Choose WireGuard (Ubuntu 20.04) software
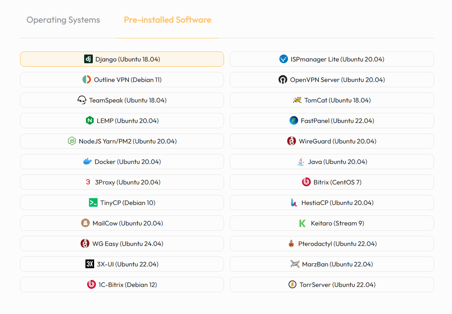Viewport: 452px width, 314px height. 332,141
